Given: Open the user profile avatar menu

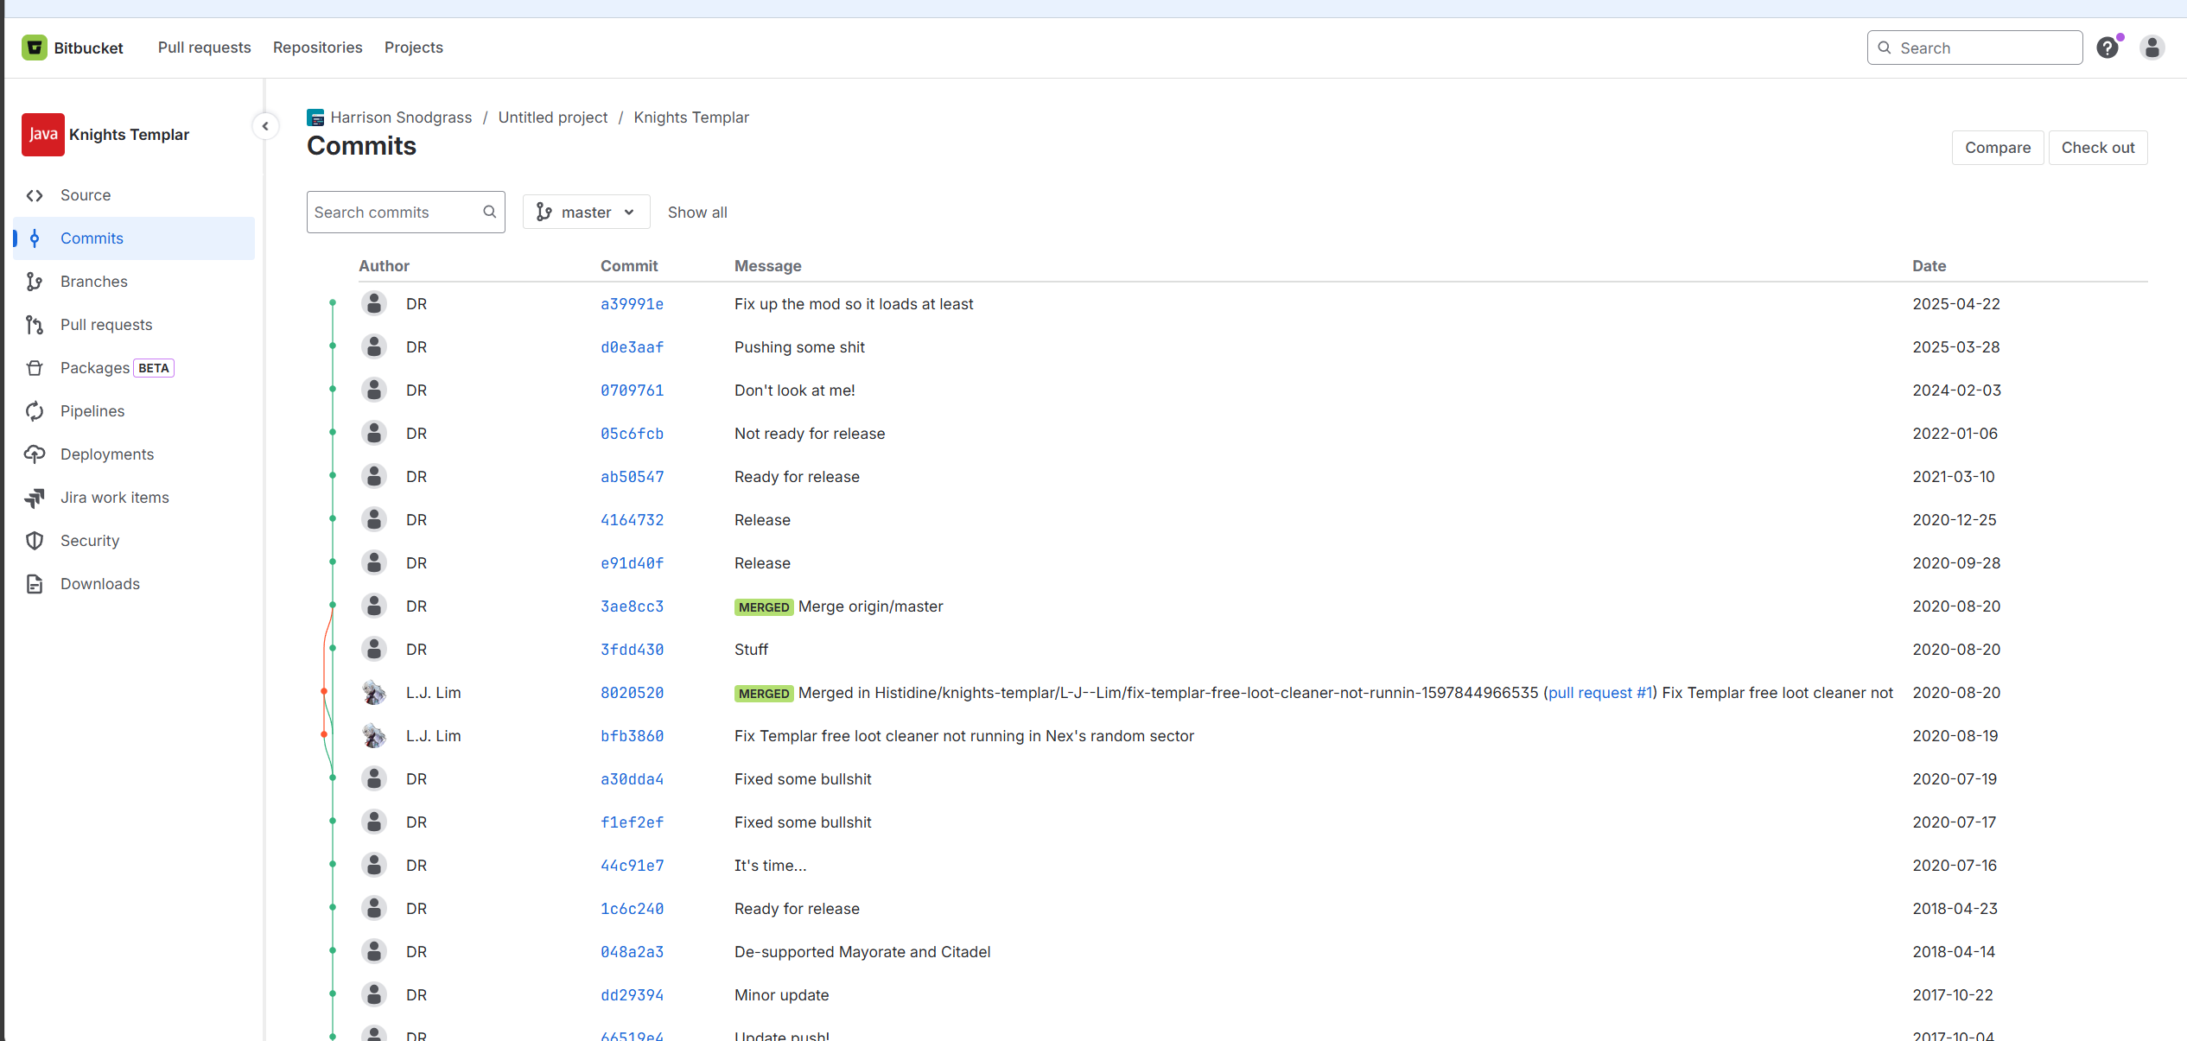Looking at the screenshot, I should click(x=2152, y=48).
